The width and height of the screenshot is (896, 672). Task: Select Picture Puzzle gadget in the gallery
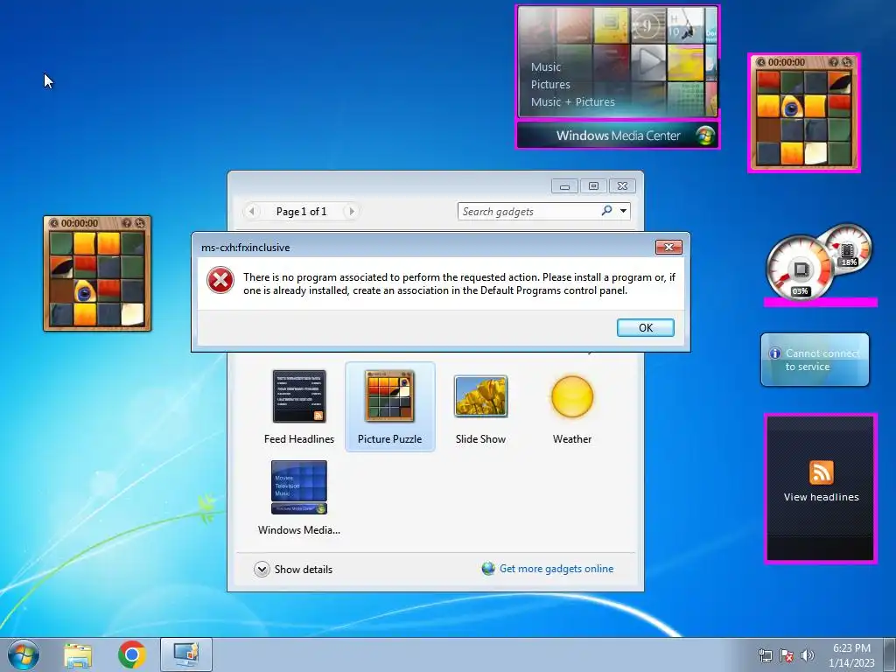point(389,407)
